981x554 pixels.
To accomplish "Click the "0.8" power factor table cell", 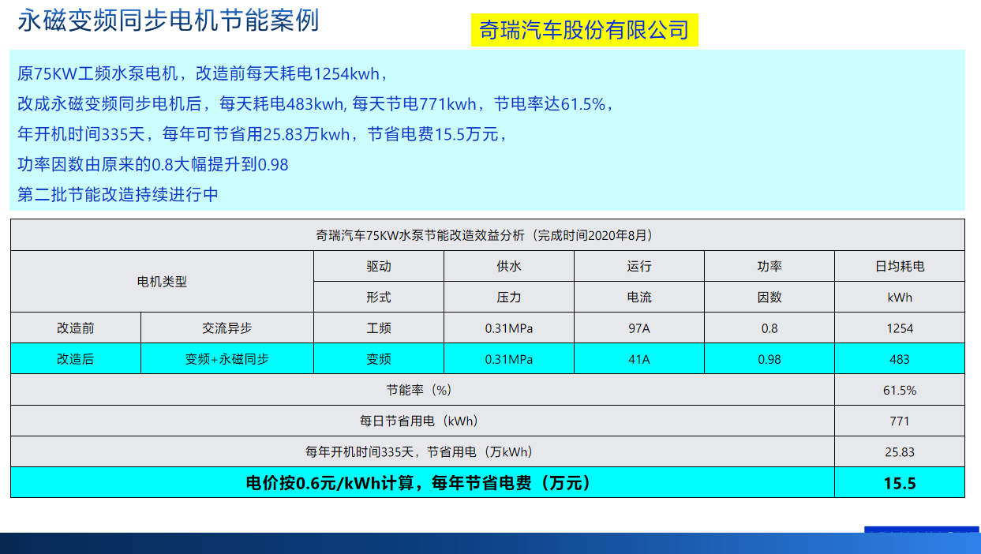I will [x=769, y=328].
